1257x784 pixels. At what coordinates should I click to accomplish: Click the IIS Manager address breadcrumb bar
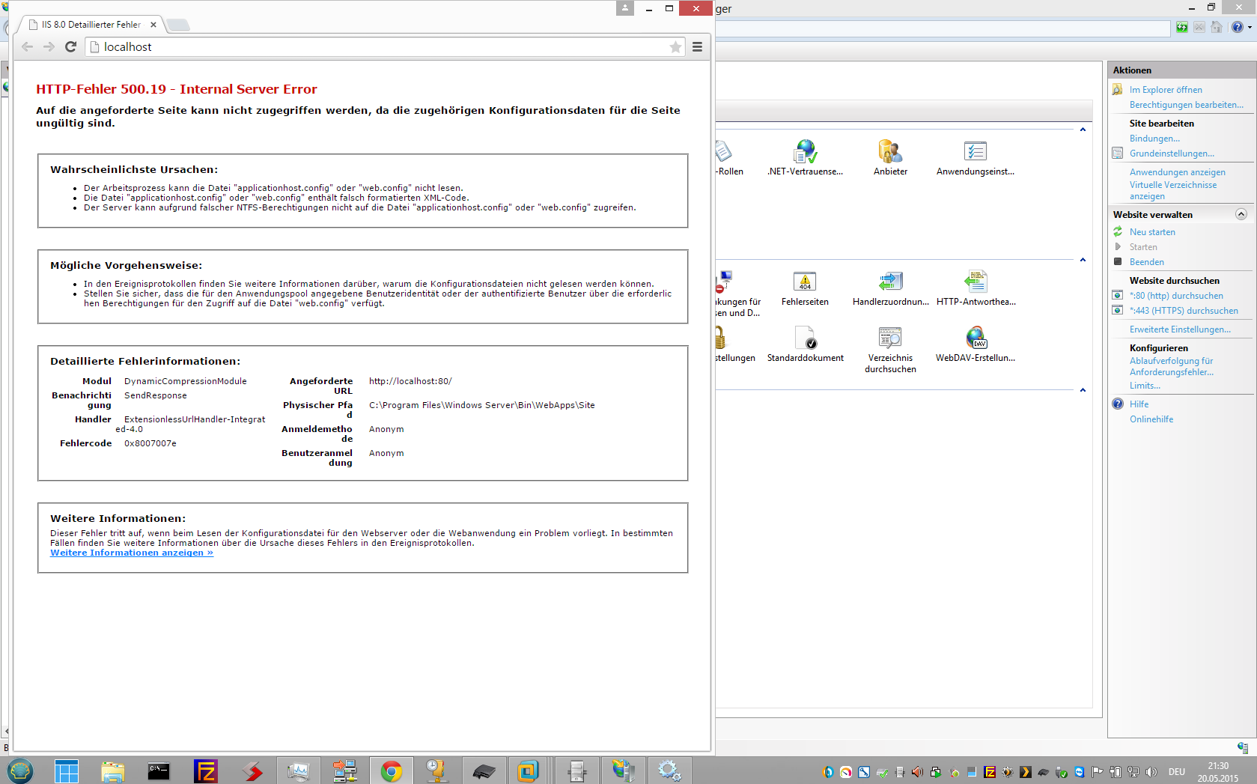click(x=943, y=28)
